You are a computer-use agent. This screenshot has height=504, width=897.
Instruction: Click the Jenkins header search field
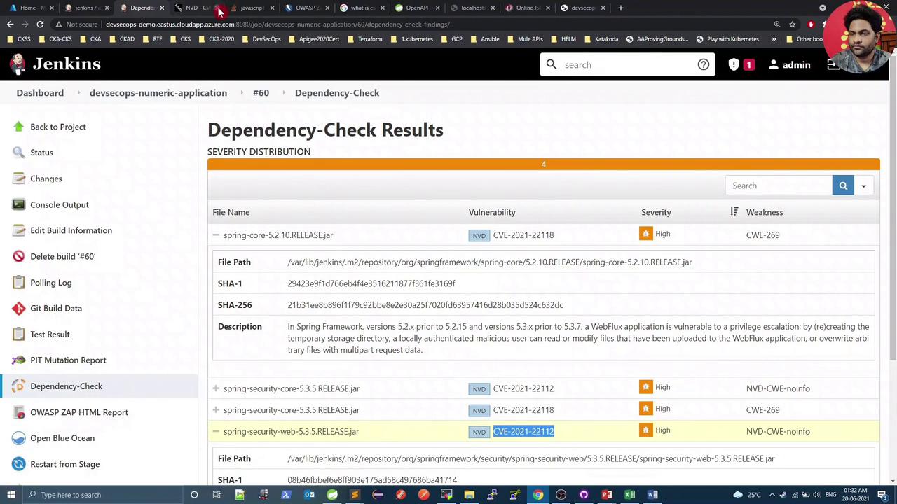627,65
